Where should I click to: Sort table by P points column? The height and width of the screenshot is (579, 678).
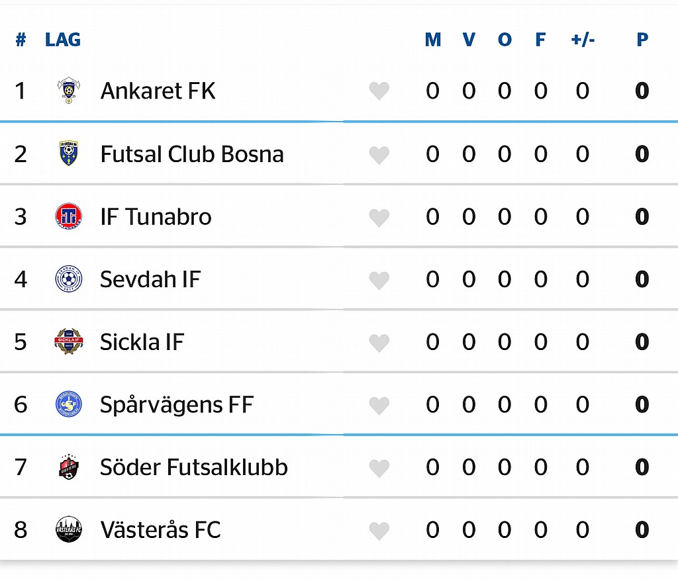642,40
